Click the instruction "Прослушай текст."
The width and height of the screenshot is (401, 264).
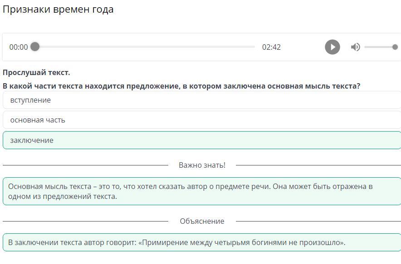pos(36,73)
